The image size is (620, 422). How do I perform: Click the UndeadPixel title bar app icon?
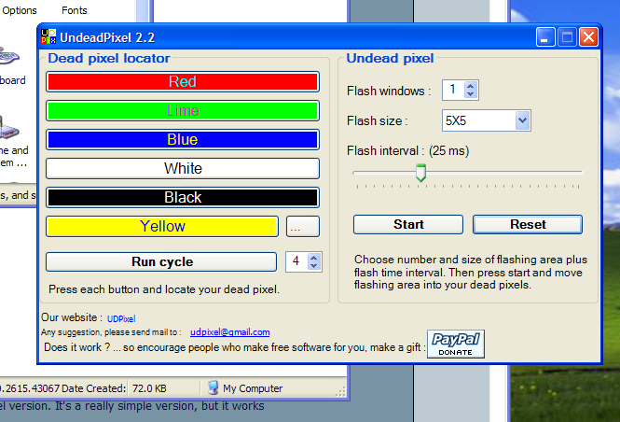[x=48, y=36]
